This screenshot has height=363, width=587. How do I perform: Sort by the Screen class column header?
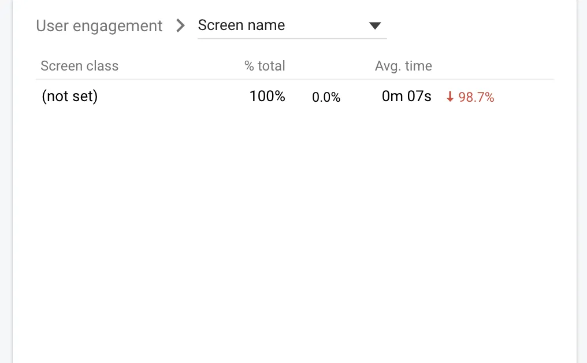point(80,66)
